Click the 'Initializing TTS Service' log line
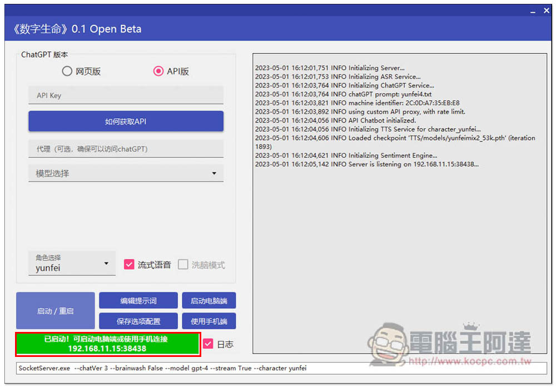 368,129
